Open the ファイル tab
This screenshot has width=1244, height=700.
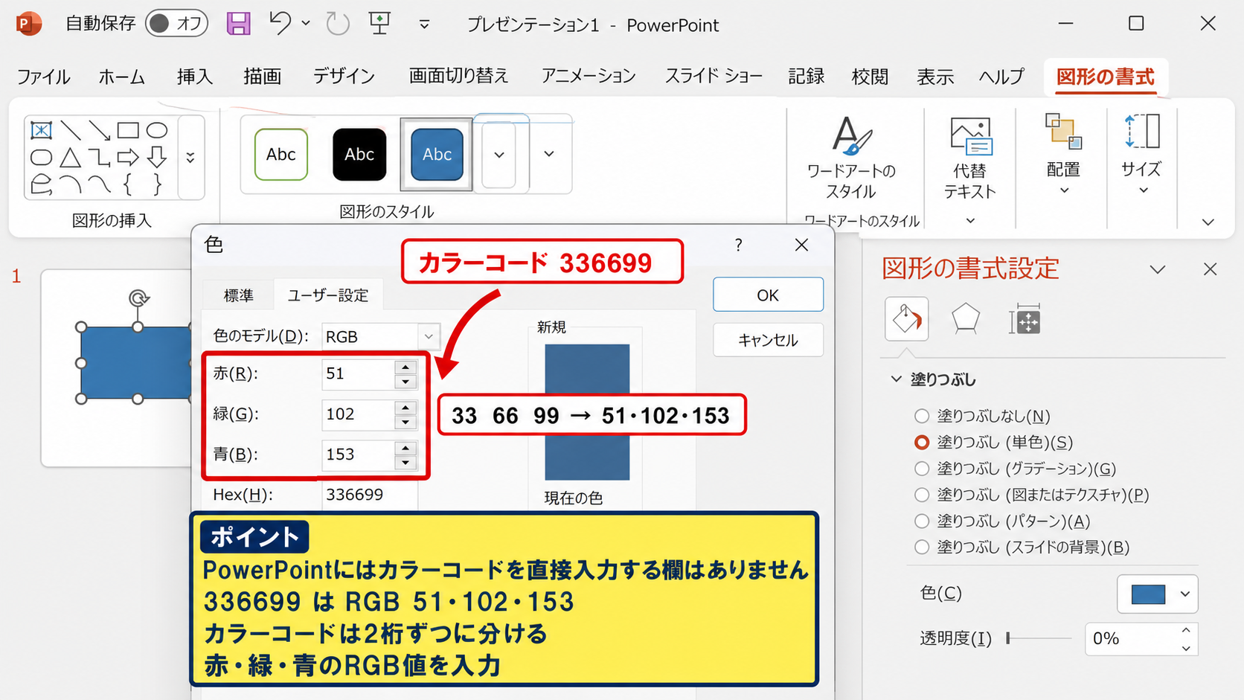pos(43,77)
